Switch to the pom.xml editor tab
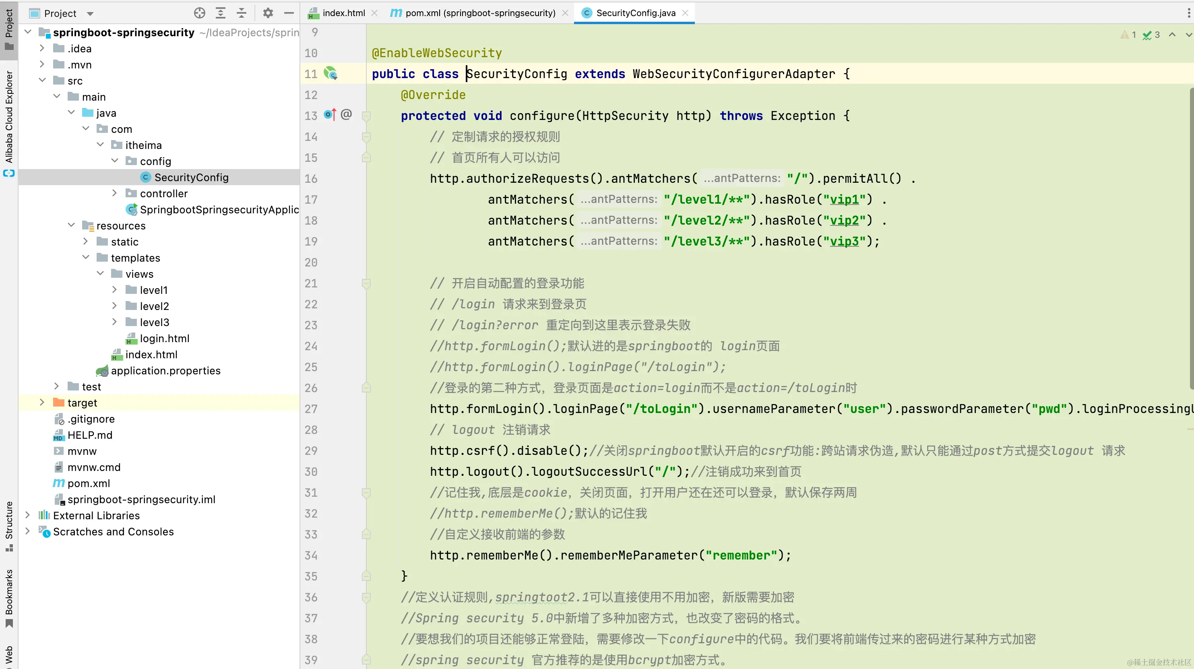 pos(480,13)
